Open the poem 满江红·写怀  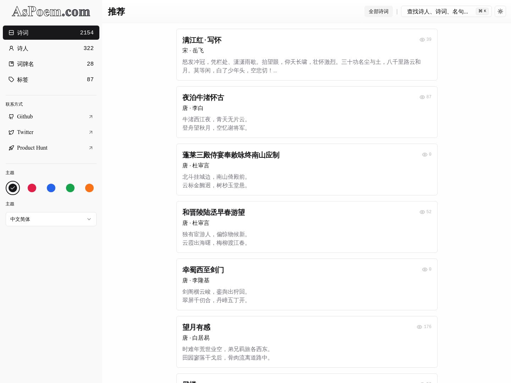[202, 40]
